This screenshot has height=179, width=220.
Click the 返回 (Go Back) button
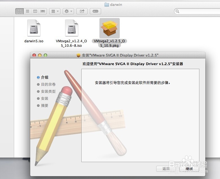click(x=166, y=169)
